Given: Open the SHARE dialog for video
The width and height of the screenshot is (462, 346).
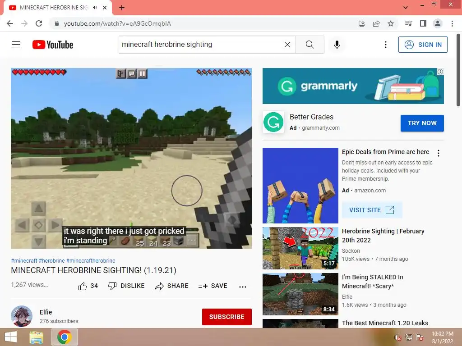Looking at the screenshot, I should pyautogui.click(x=171, y=286).
